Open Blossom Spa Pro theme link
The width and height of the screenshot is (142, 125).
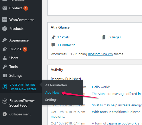(100, 54)
